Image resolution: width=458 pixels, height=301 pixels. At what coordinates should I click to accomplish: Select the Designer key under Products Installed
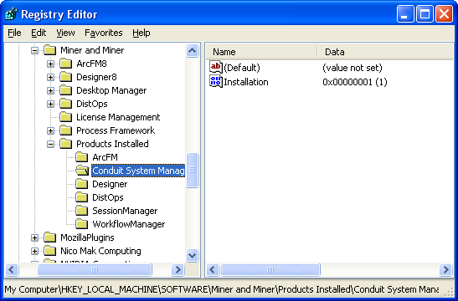[x=110, y=184]
